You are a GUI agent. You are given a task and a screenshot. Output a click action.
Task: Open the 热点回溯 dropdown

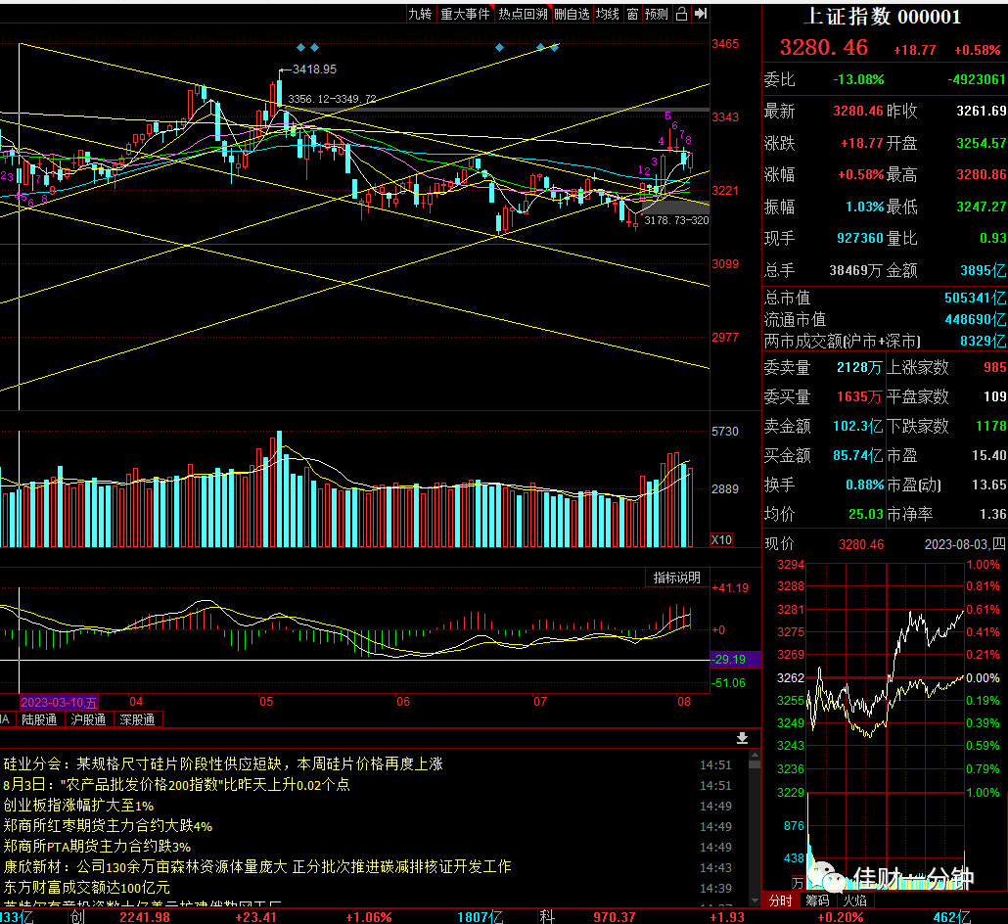[524, 14]
